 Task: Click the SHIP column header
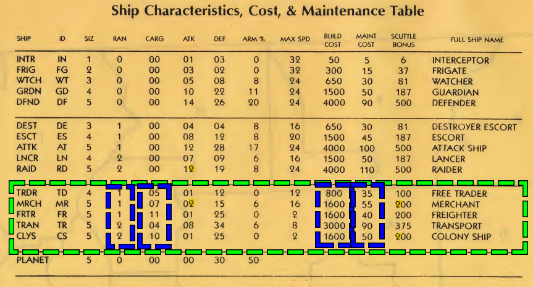[x=24, y=38]
